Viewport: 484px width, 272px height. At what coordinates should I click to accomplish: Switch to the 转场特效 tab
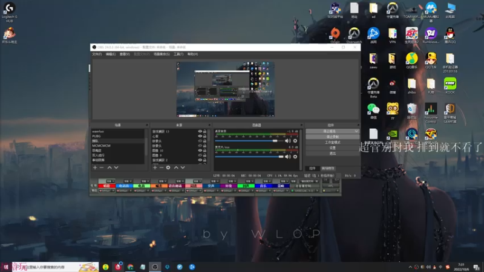click(327, 169)
